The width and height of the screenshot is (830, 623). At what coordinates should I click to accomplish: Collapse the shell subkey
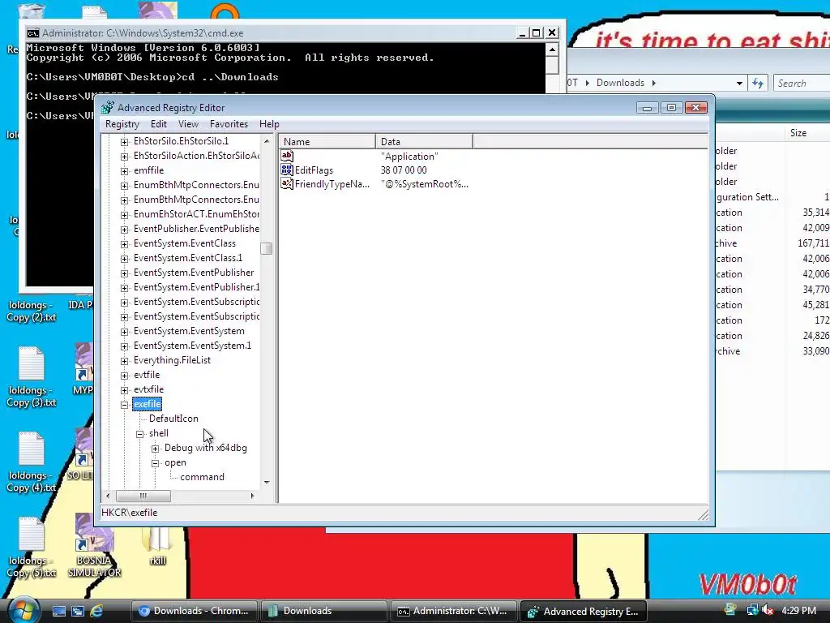[139, 434]
